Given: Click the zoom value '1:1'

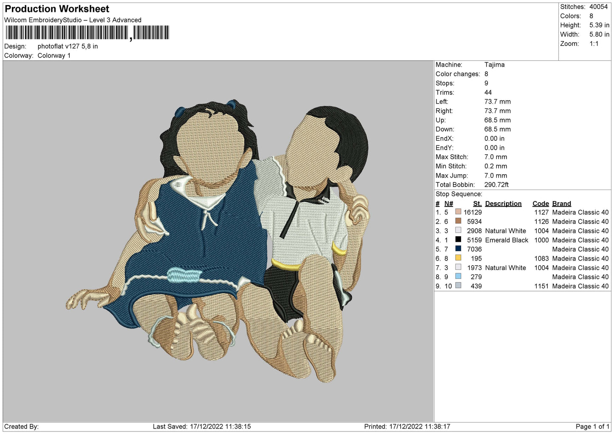Looking at the screenshot, I should pyautogui.click(x=594, y=44).
